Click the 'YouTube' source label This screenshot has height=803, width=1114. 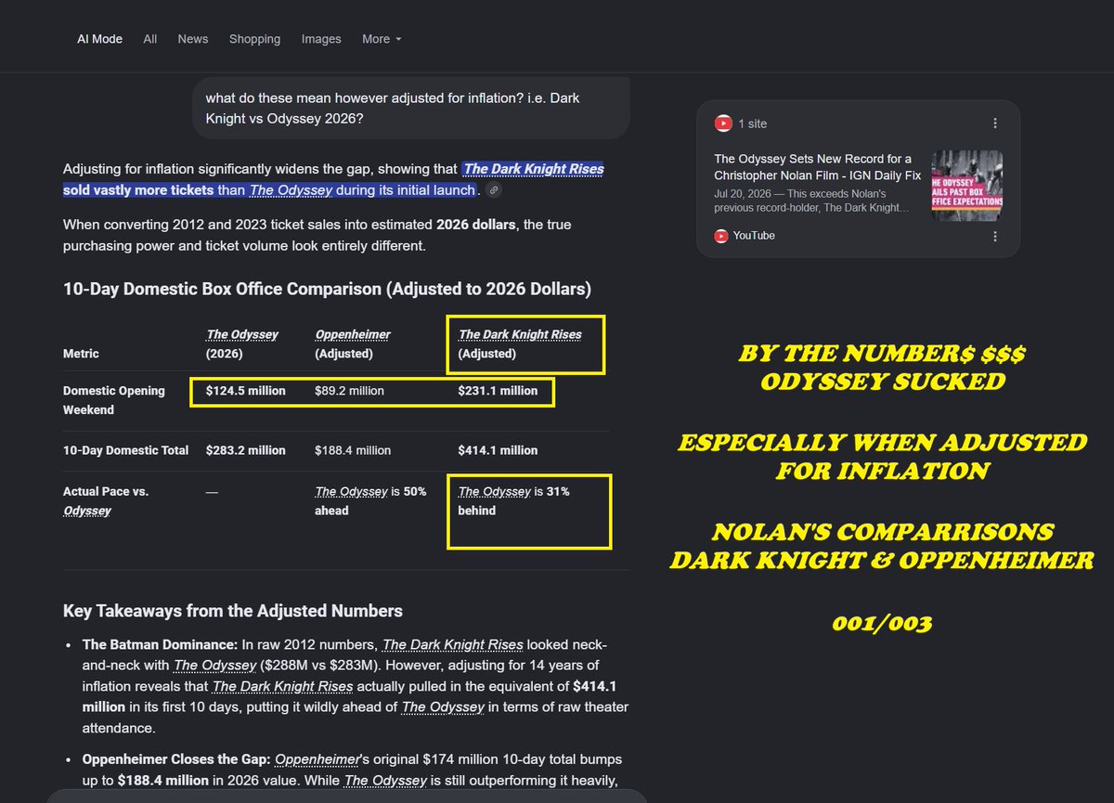click(x=754, y=236)
